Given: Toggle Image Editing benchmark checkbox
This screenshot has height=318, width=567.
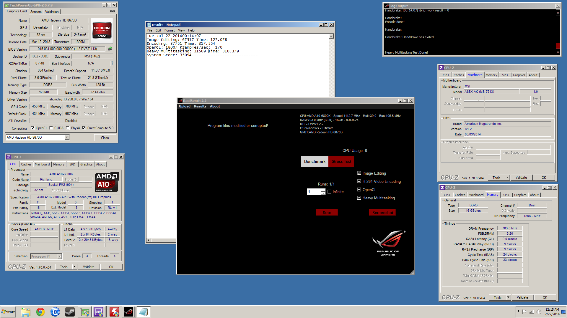Looking at the screenshot, I should pyautogui.click(x=359, y=173).
